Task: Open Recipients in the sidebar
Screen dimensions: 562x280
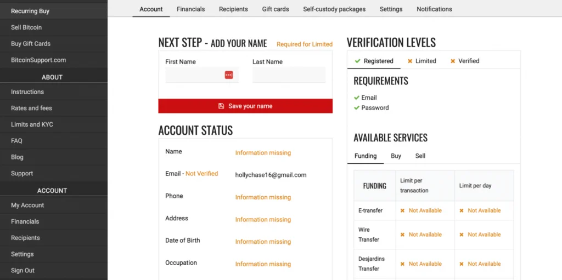Action: pyautogui.click(x=54, y=238)
